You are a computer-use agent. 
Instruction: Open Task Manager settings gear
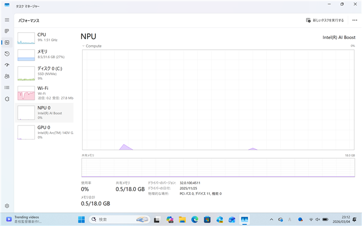click(7, 206)
